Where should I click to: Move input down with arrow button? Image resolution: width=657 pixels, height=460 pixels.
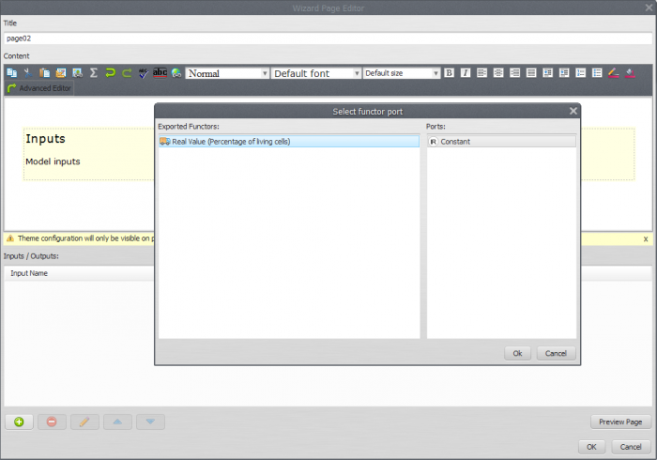(x=150, y=422)
